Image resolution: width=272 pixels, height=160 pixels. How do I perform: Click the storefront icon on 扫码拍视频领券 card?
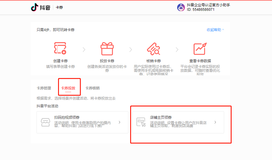[45, 122]
